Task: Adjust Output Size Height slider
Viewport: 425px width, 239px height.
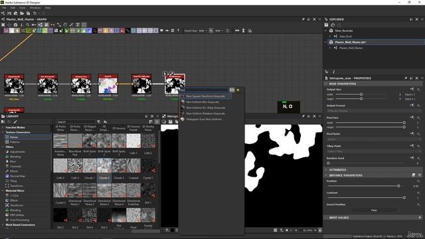Action: pos(361,99)
